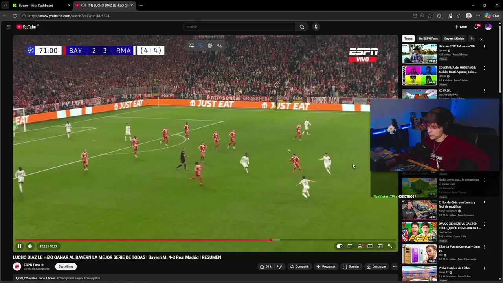The width and height of the screenshot is (503, 283).
Task: Open a new browser tab
Action: tap(141, 6)
